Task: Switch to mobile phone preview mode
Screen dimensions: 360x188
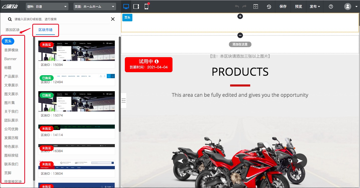Action: pos(146,7)
